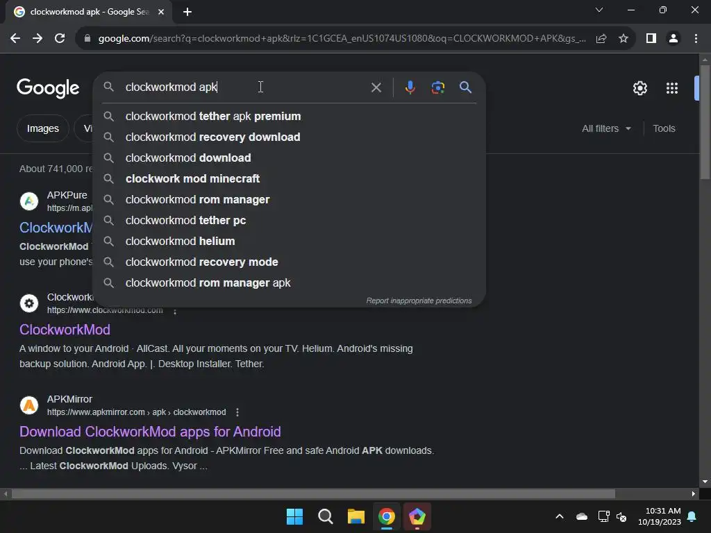This screenshot has width=711, height=533.
Task: Click the APKPure site favicon
Action: tap(29, 201)
